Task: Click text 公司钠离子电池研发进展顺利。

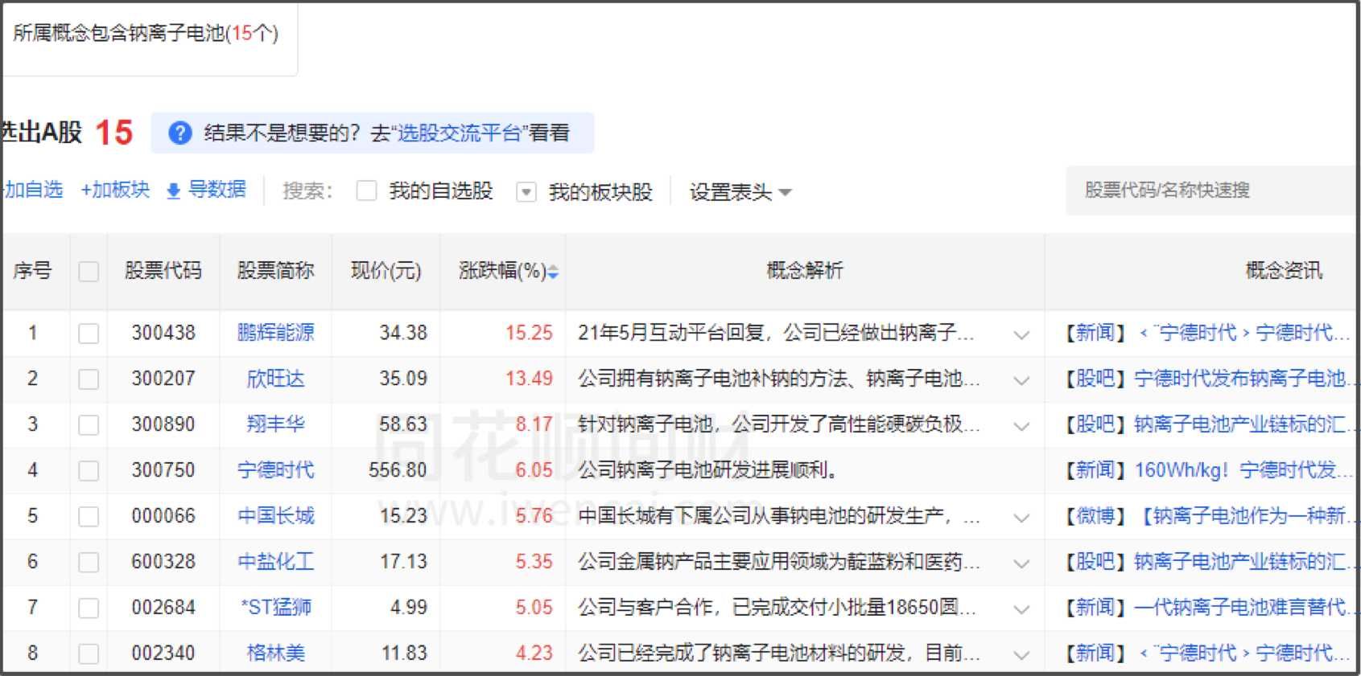Action: tap(708, 470)
